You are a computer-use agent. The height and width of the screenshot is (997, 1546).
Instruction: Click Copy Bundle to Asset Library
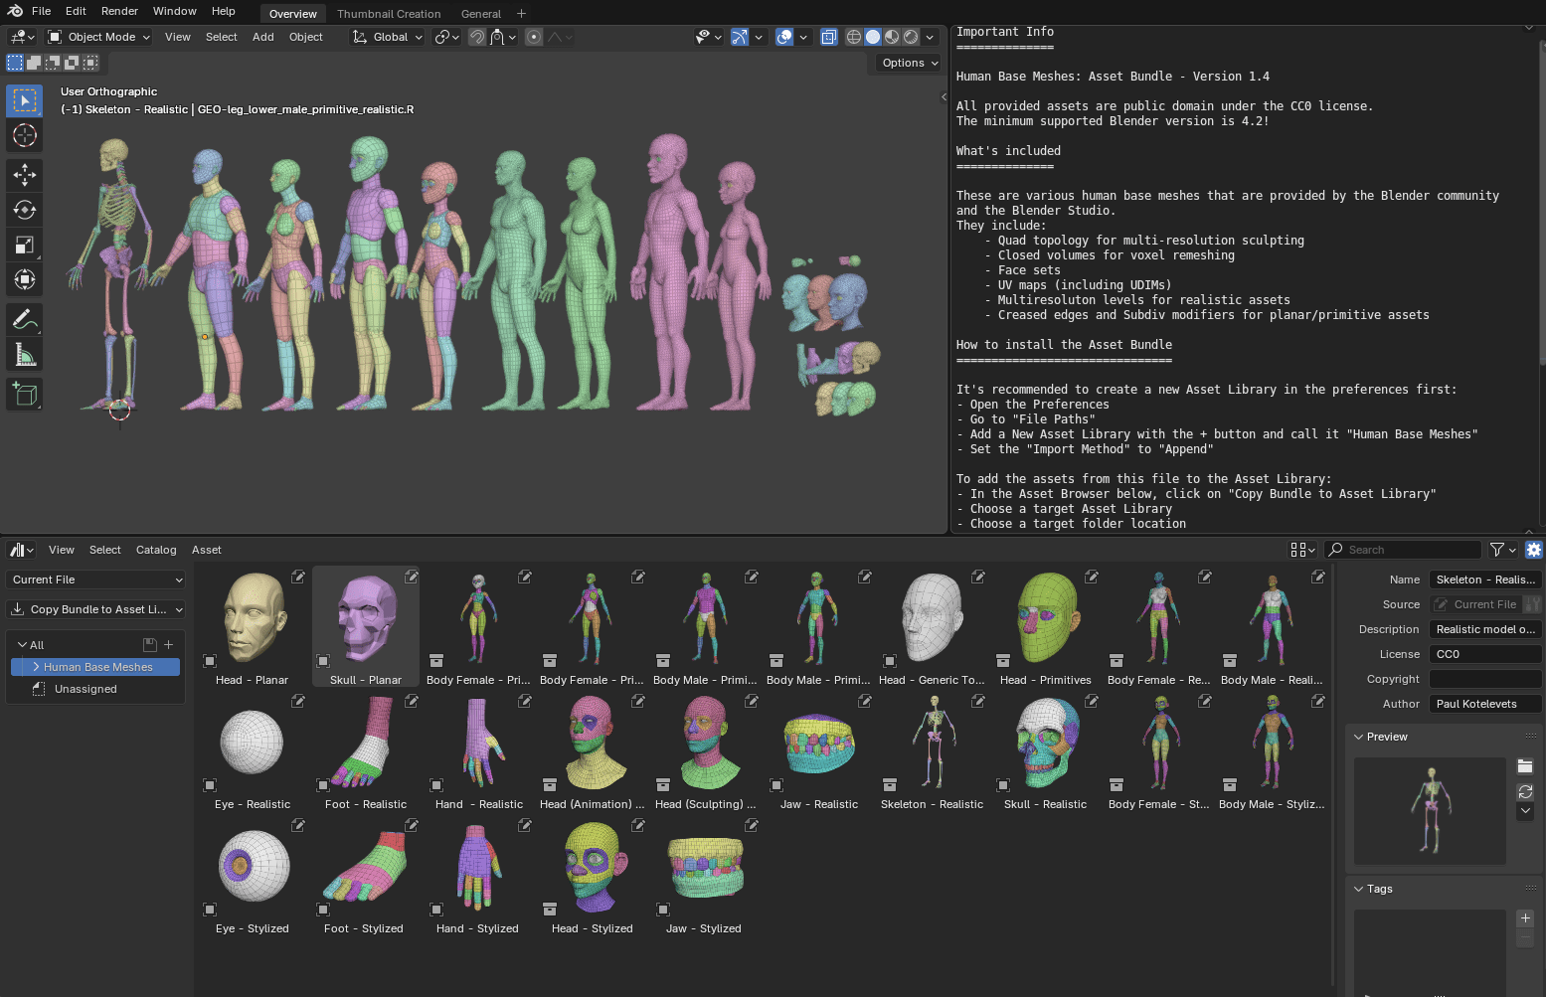click(x=94, y=608)
